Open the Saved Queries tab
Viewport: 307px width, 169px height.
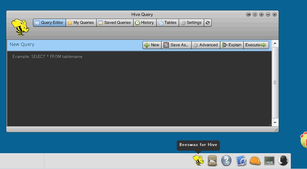[115, 23]
